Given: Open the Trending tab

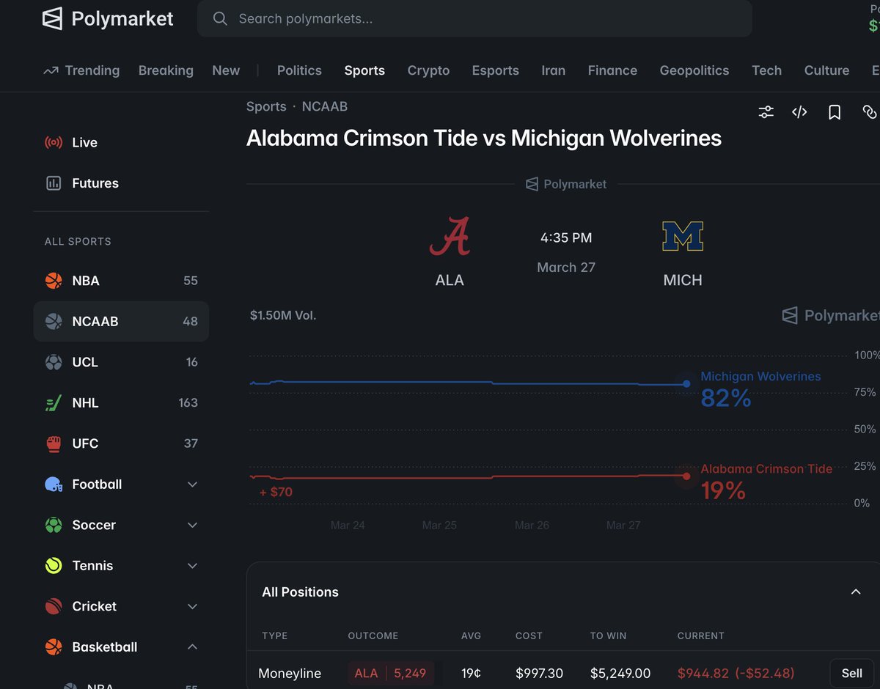Looking at the screenshot, I should [x=81, y=70].
